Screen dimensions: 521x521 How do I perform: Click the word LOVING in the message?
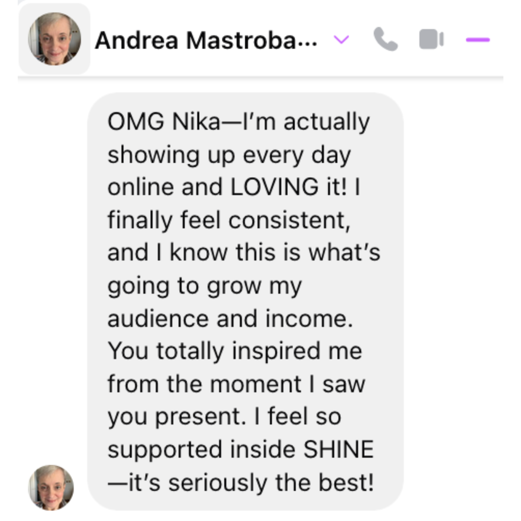pyautogui.click(x=274, y=187)
